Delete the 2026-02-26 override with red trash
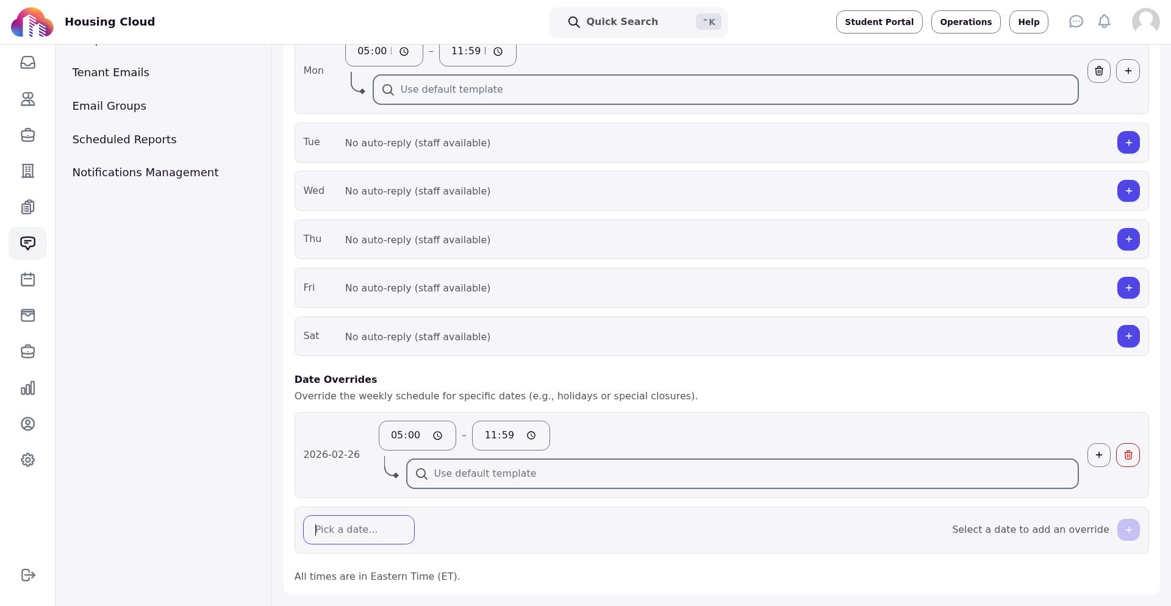The height and width of the screenshot is (606, 1171). pos(1128,455)
